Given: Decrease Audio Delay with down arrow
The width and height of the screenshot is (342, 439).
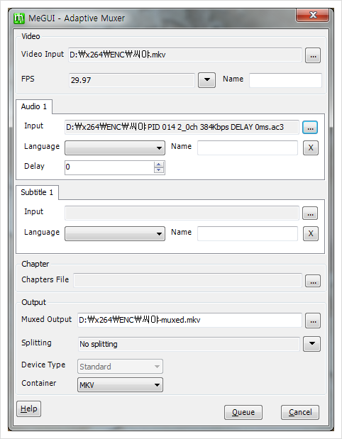Looking at the screenshot, I should [159, 170].
